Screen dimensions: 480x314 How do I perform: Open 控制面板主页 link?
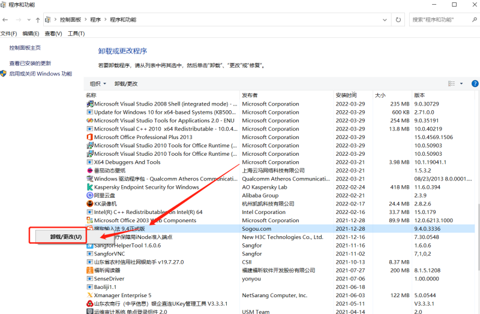(x=25, y=48)
